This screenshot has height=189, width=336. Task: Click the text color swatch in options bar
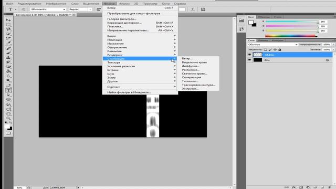pos(182,9)
